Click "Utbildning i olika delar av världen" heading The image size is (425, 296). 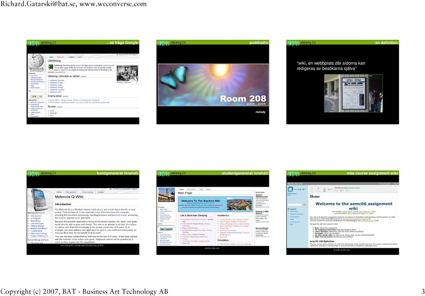pyautogui.click(x=64, y=77)
